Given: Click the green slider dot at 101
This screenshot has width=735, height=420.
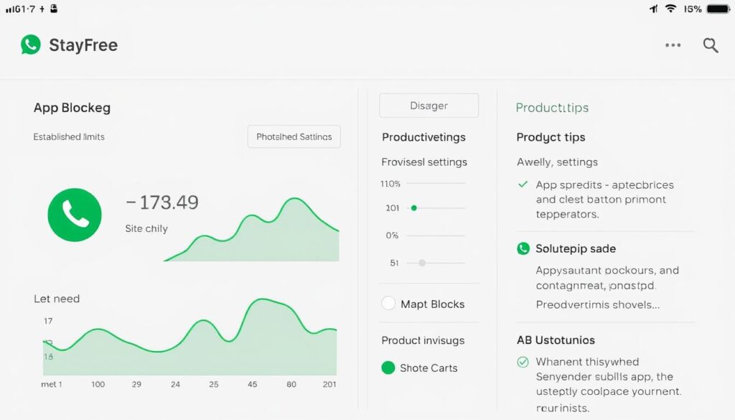Looking at the screenshot, I should point(413,208).
